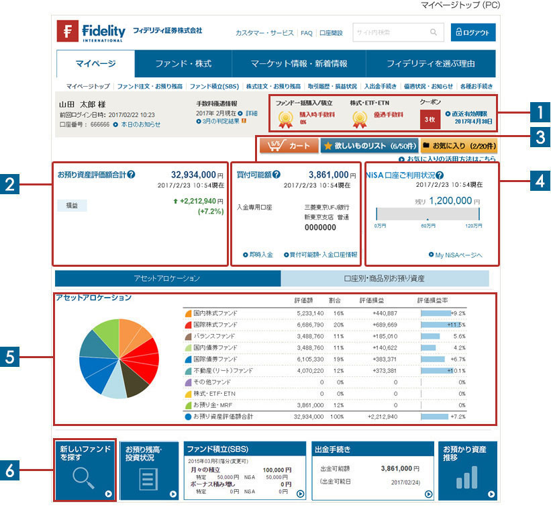Open ファンド積立(SBS) submenu item
The width and height of the screenshot is (551, 510).
(214, 86)
